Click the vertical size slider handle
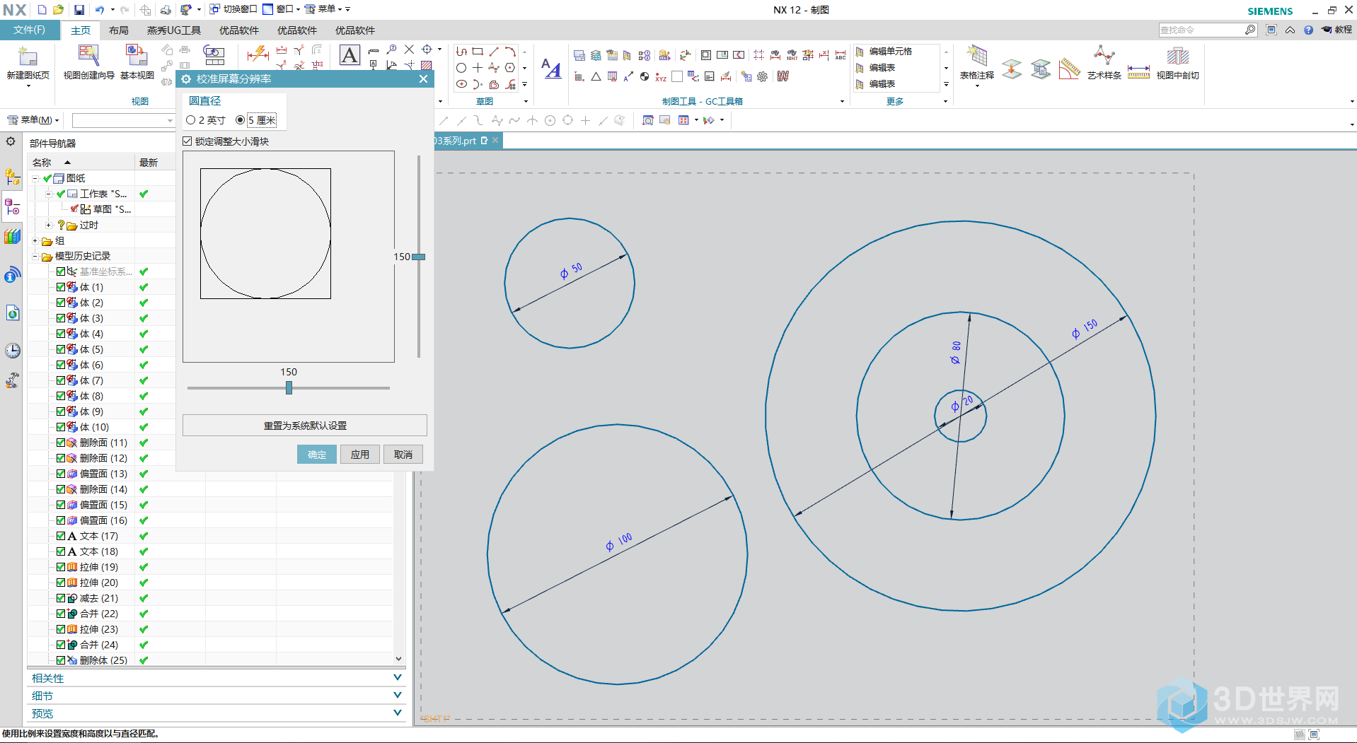Screen dimensions: 1357x743 [x=419, y=257]
